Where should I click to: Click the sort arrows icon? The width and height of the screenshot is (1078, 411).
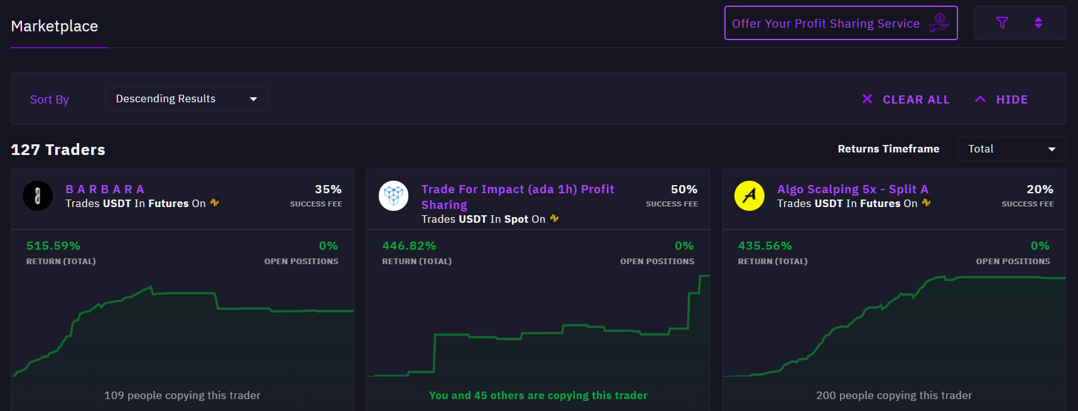point(1038,23)
